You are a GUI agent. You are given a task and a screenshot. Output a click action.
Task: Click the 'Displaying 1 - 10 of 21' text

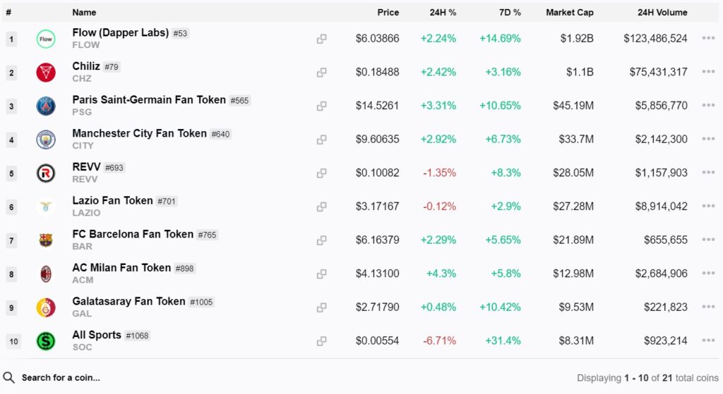647,378
